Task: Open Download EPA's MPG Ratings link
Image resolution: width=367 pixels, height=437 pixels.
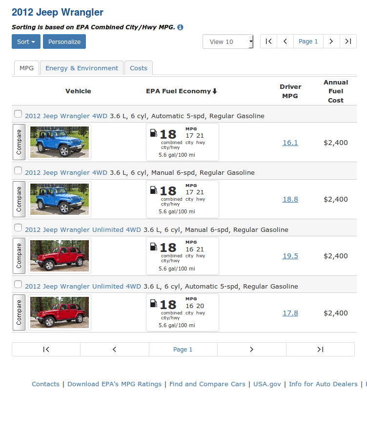Action: 114,384
